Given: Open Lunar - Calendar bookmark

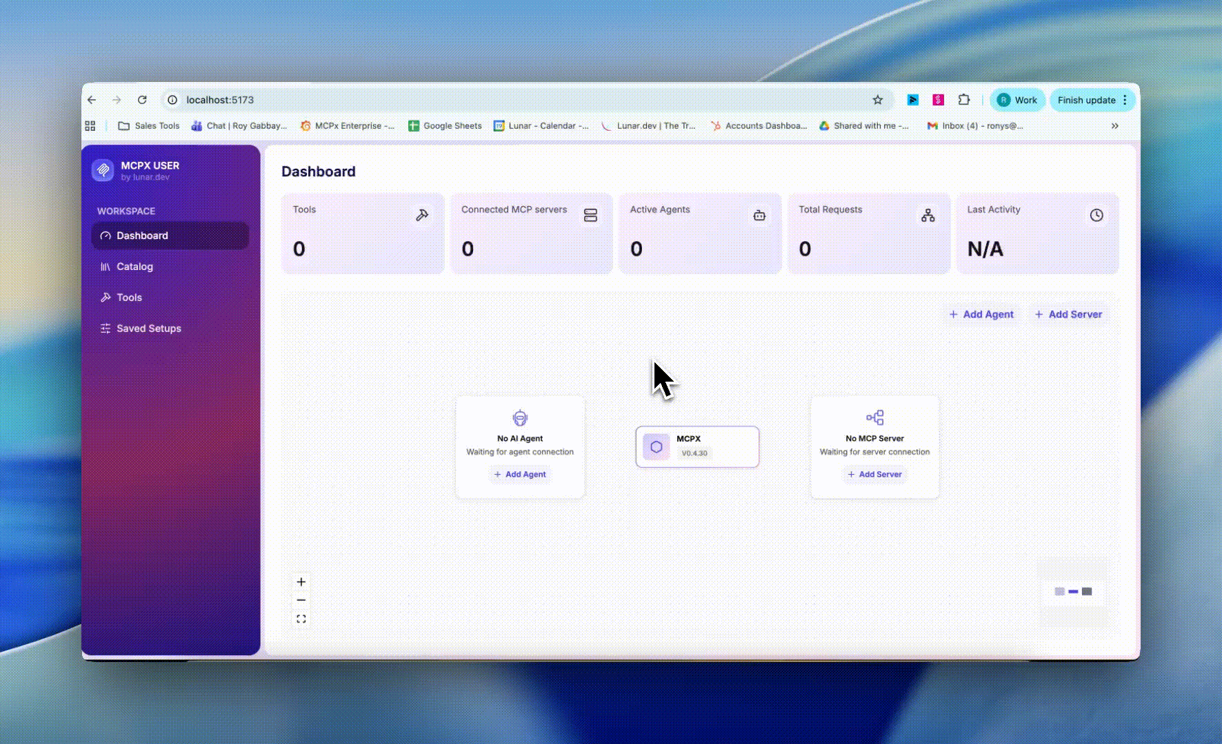Looking at the screenshot, I should (541, 126).
